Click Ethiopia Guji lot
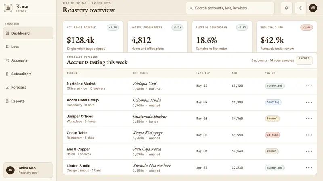Screen dimensions: 323x181 (145, 84)
